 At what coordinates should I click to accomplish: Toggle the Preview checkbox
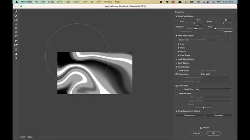coord(201,128)
